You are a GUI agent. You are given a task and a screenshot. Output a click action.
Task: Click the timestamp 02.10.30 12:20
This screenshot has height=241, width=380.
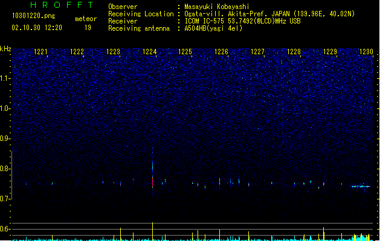coord(37,28)
